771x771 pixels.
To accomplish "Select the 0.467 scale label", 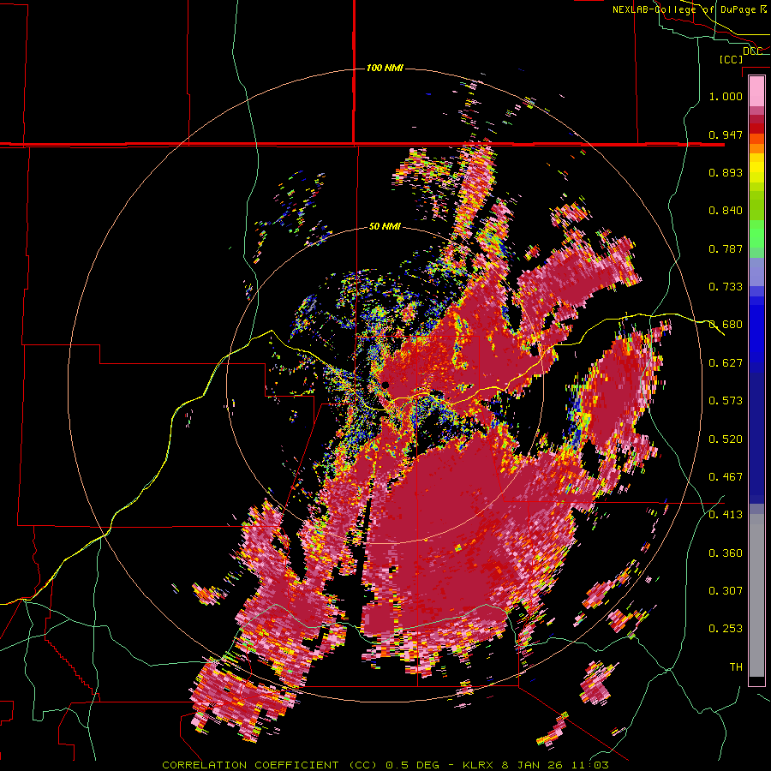I will (726, 477).
